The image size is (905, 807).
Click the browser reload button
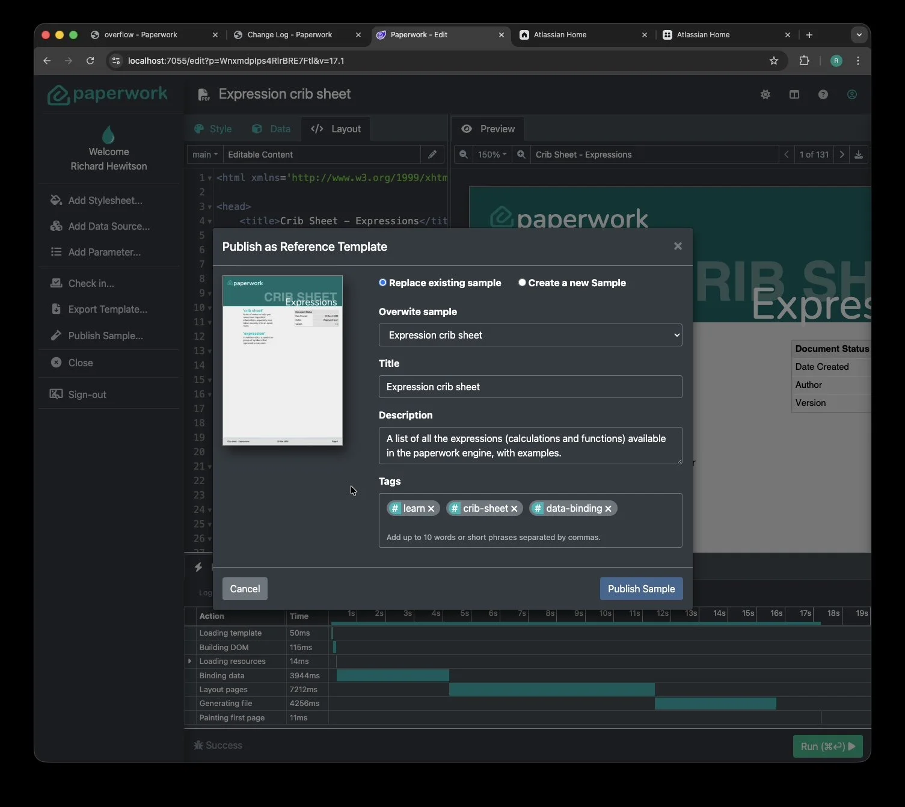tap(90, 61)
